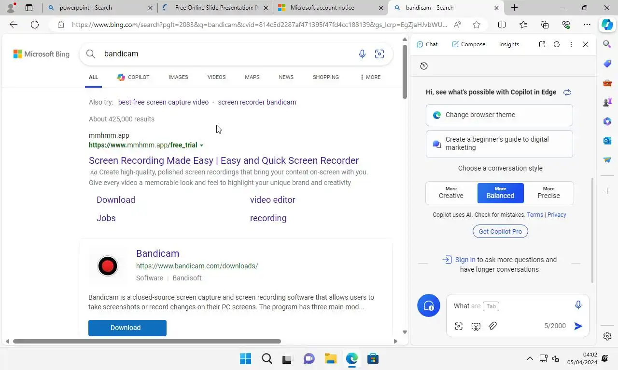
Task: Open the sidebar Search icon
Action: (x=607, y=44)
